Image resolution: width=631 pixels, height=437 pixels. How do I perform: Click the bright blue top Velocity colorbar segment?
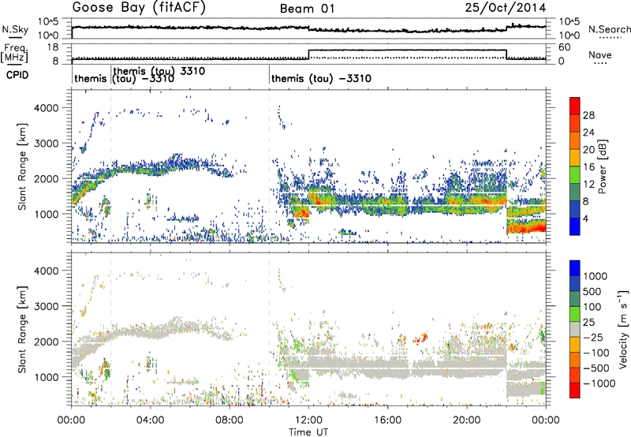575,268
